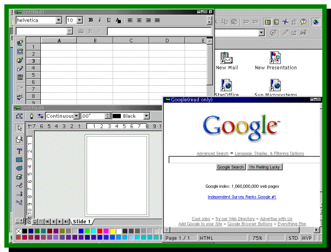The height and width of the screenshot is (252, 331).
Task: Switch to the Slide 1 tab
Action: point(82,222)
